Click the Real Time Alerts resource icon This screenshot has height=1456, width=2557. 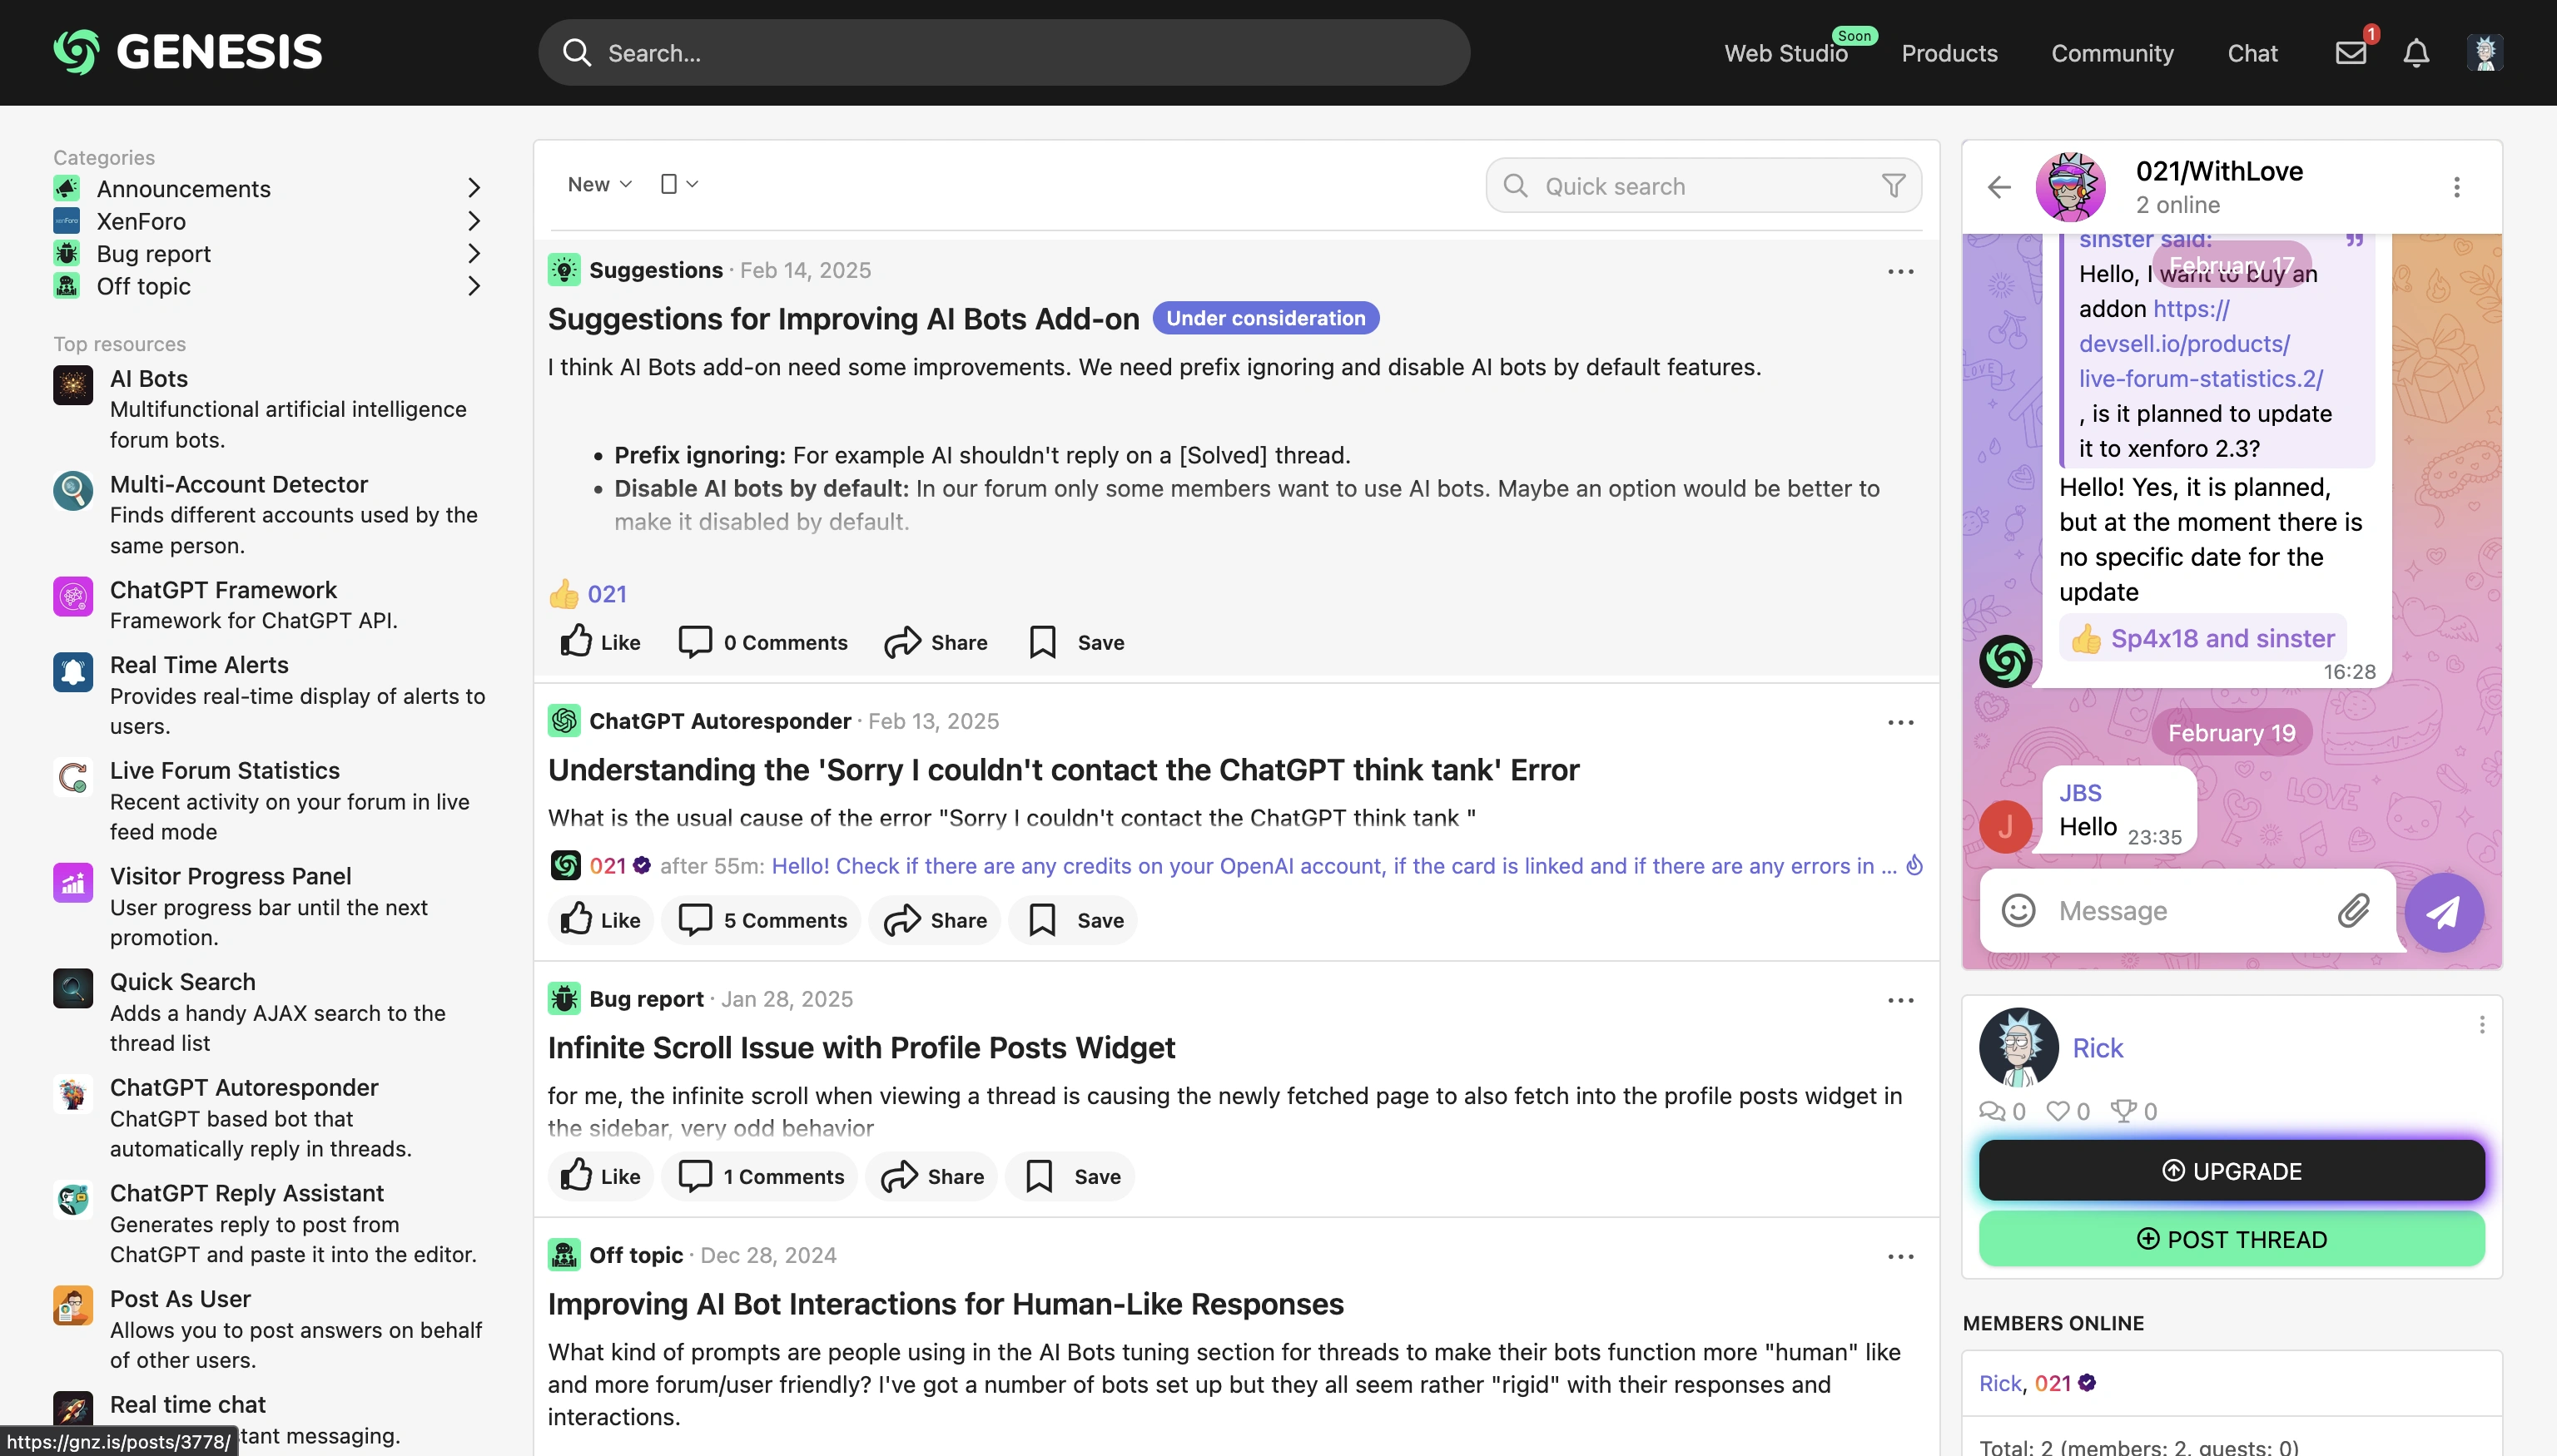73,672
